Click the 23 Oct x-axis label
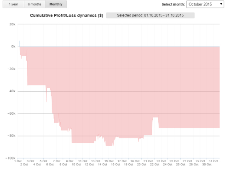230x171 pixels. pyautogui.click(x=161, y=161)
